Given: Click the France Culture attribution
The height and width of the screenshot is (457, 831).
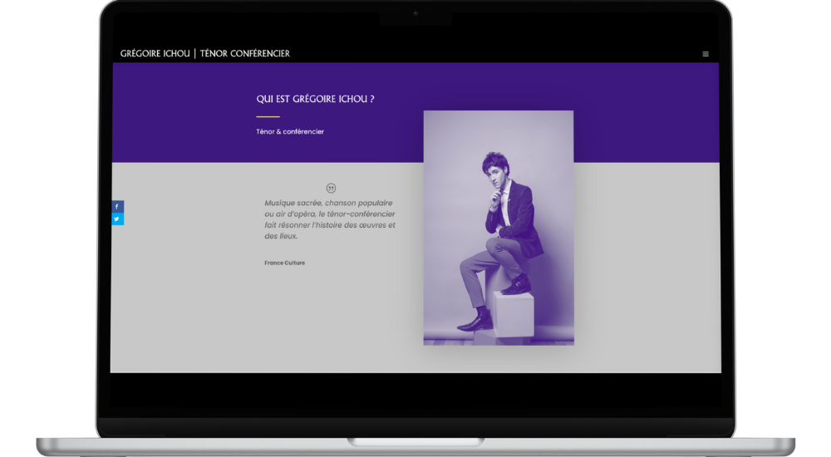Looking at the screenshot, I should pos(284,263).
